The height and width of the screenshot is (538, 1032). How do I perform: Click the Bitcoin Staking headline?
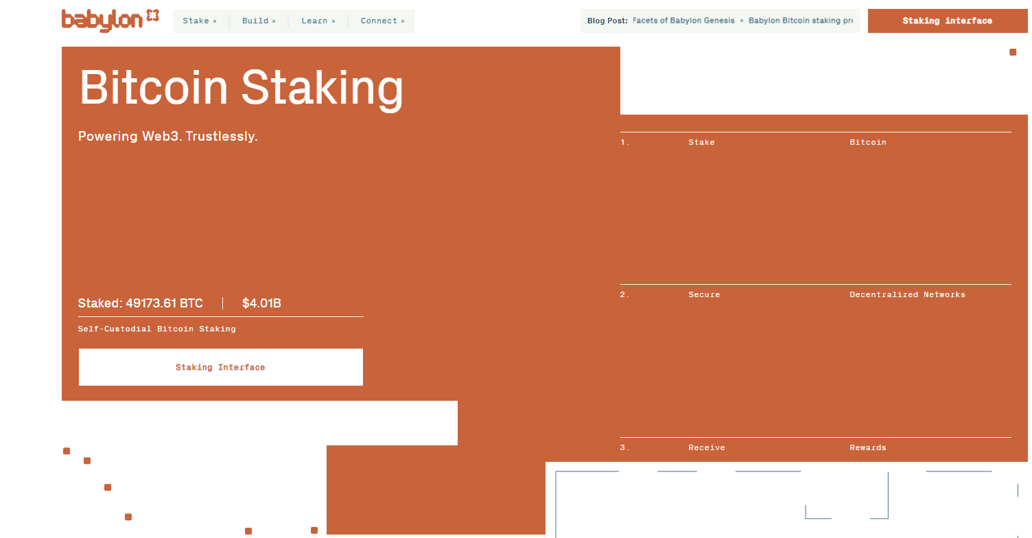[242, 88]
